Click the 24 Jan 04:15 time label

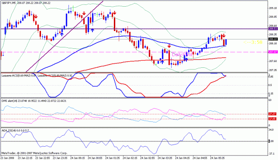click(182, 158)
